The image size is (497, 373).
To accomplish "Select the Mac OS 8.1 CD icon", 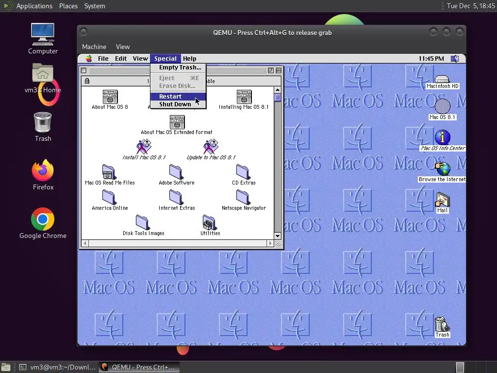I will [x=443, y=106].
